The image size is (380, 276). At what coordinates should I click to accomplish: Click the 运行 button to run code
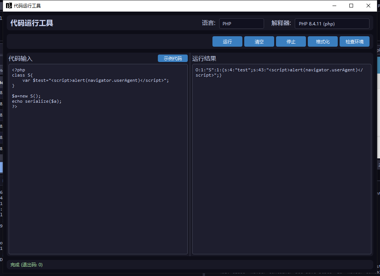[227, 41]
